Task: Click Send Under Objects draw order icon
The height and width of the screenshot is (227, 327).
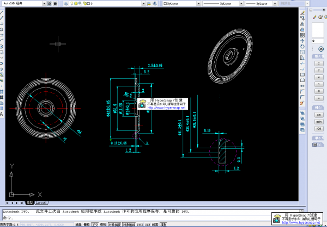Action: (x=302, y=130)
